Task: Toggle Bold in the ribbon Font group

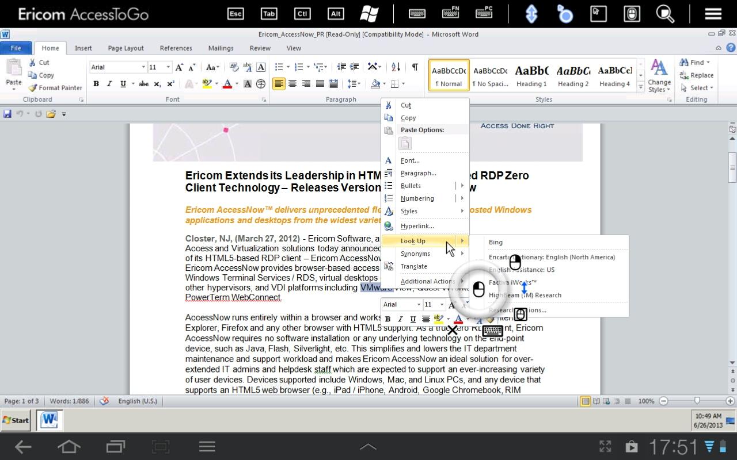Action: [96, 84]
